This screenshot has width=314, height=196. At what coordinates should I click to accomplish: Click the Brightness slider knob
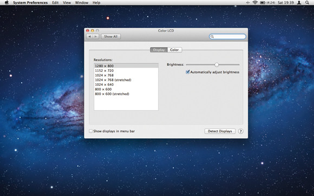point(217,65)
